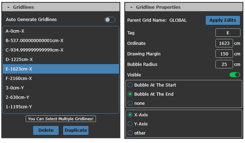Click the Ordinate value field
245x143 pixels.
pos(224,43)
